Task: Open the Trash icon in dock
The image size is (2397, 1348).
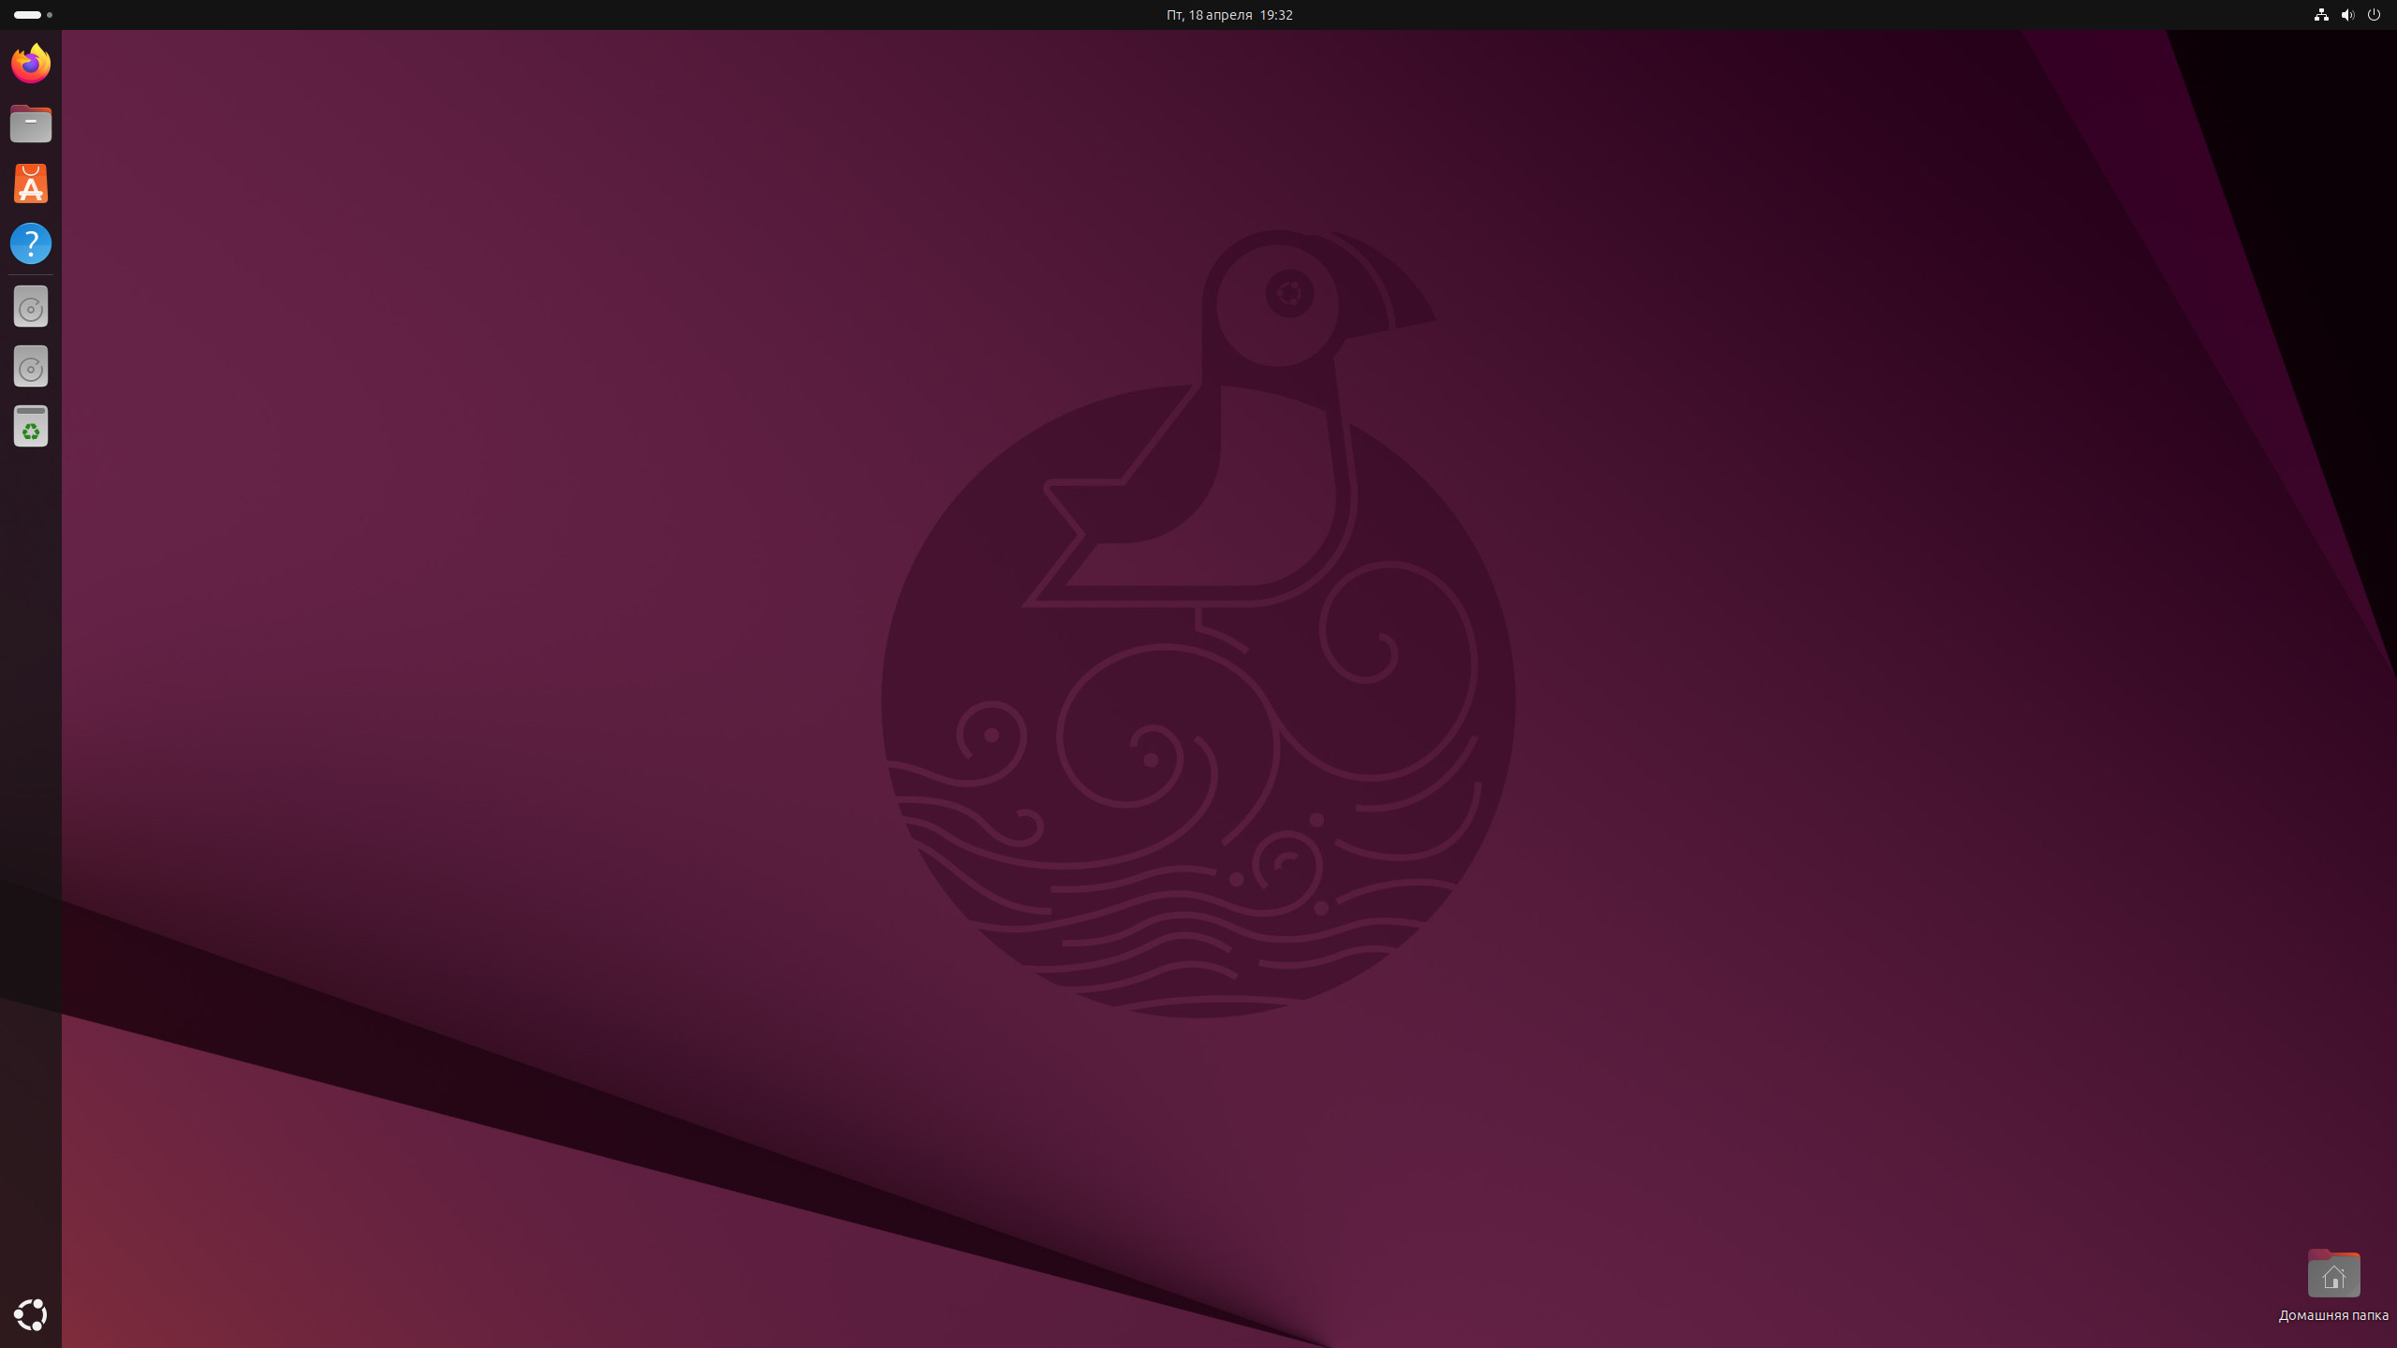Action: coord(31,427)
